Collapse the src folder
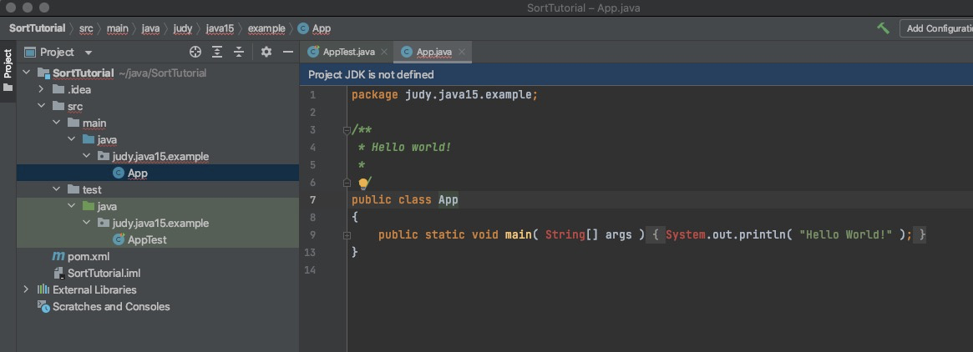This screenshot has width=973, height=352. click(x=41, y=107)
